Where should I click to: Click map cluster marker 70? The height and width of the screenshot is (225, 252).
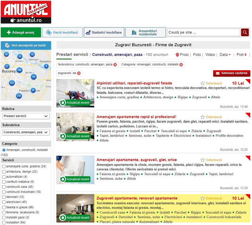click(x=20, y=57)
